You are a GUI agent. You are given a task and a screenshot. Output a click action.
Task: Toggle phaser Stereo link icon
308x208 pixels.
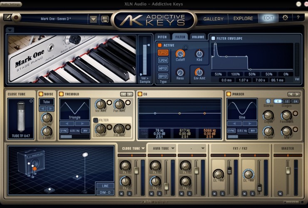point(268,101)
